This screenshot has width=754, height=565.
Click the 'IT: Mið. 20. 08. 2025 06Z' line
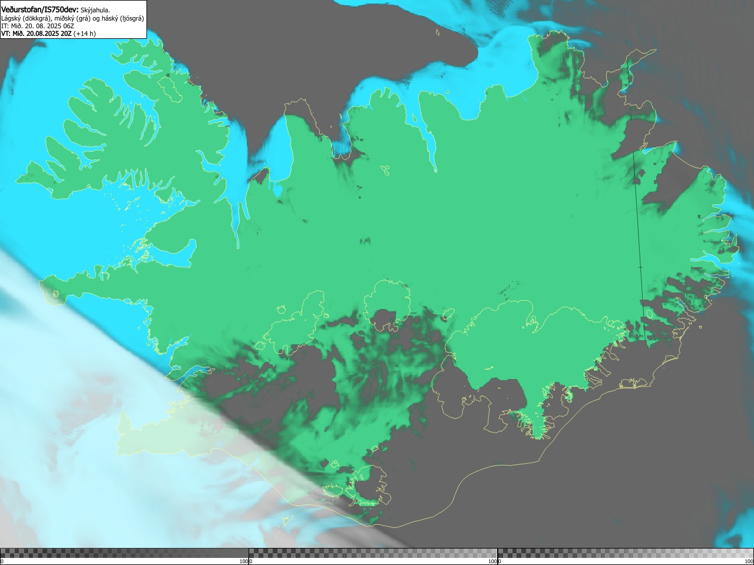tap(38, 26)
